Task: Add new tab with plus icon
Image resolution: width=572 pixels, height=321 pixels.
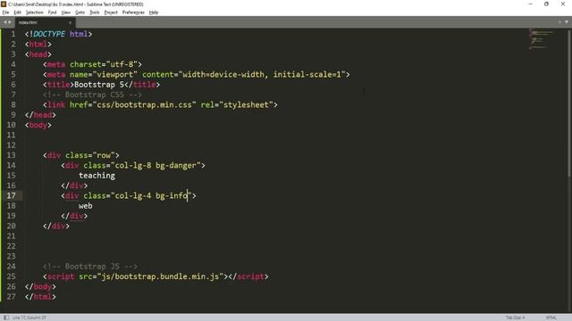Action: (x=559, y=22)
